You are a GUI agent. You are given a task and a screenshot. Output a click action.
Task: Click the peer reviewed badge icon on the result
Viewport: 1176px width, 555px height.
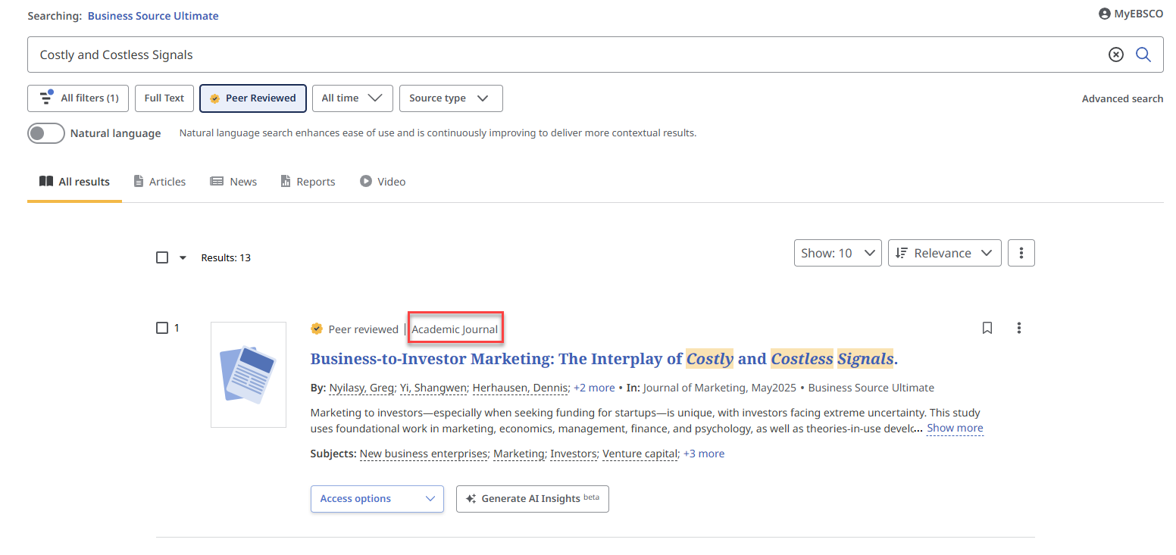pos(317,329)
